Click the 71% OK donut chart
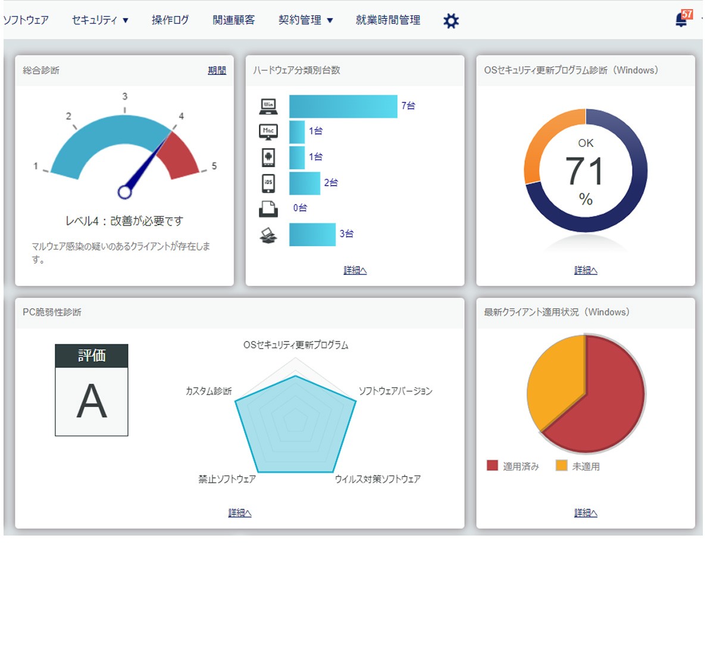The width and height of the screenshot is (707, 651). point(586,171)
